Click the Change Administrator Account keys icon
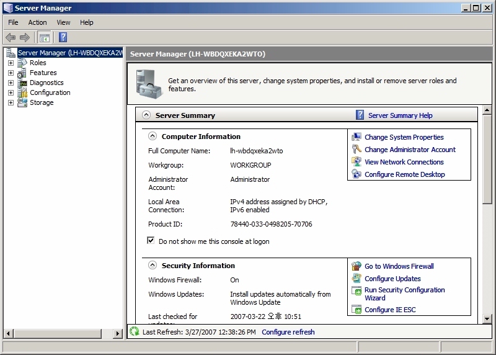This screenshot has height=355, width=496. tap(356, 149)
